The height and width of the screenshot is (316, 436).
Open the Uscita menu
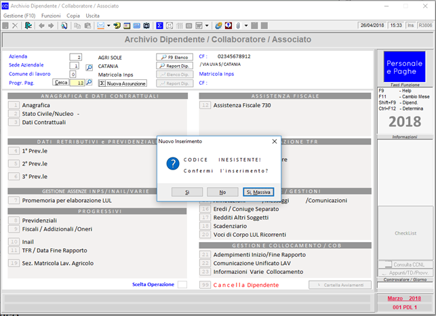tap(93, 16)
